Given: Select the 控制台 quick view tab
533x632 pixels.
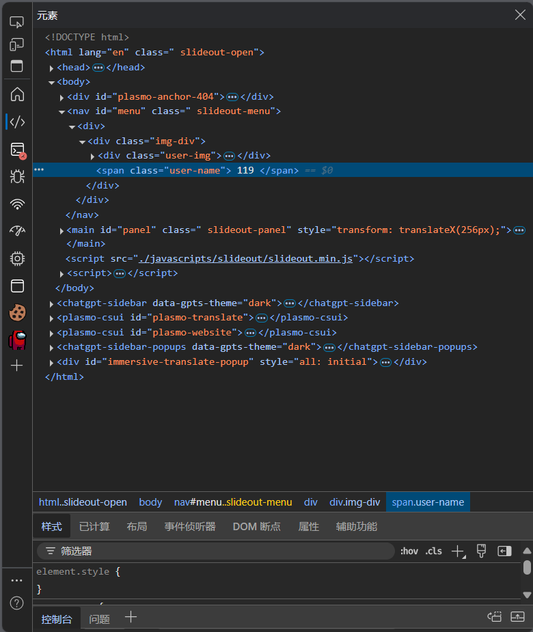Looking at the screenshot, I should point(57,619).
